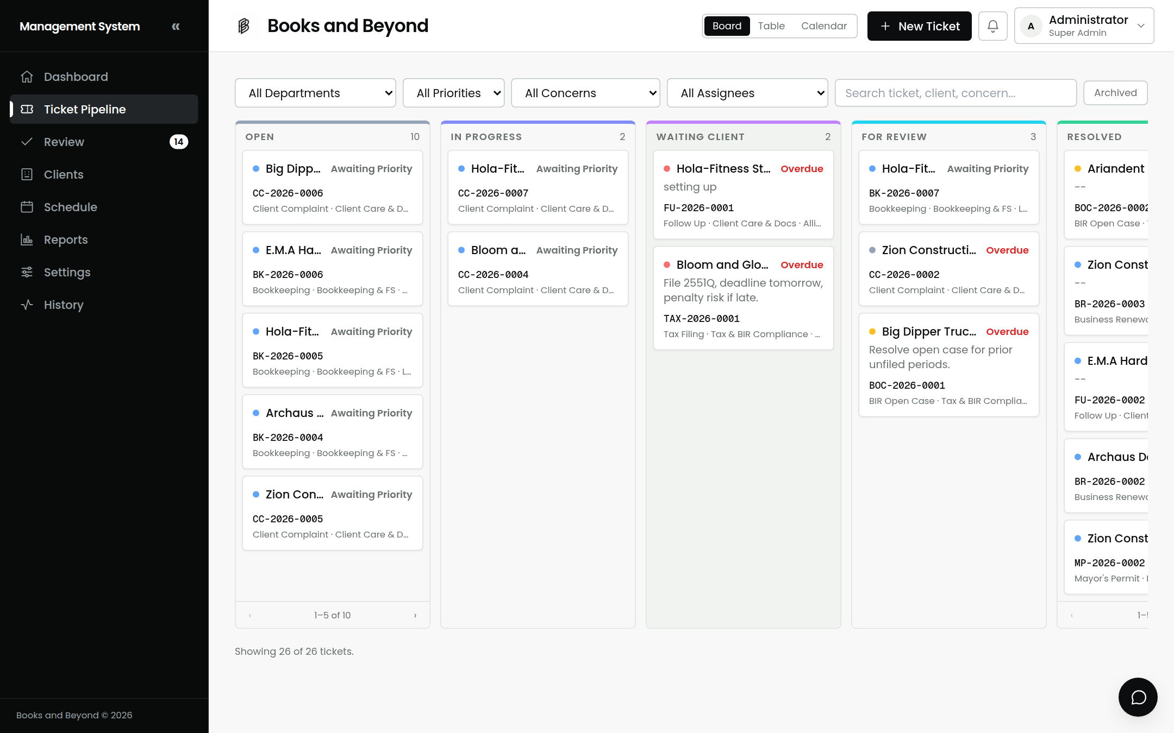Expand the Administrator account menu chevron
The width and height of the screenshot is (1174, 733).
point(1141,26)
